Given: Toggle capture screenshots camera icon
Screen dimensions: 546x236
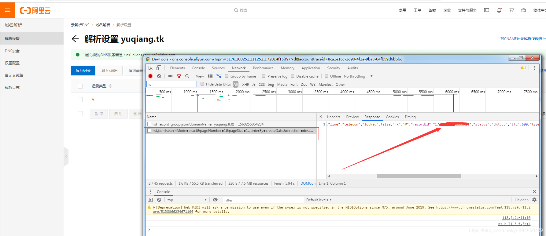Looking at the screenshot, I should 171,76.
